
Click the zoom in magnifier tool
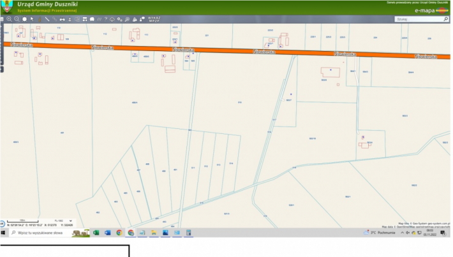pos(9,19)
